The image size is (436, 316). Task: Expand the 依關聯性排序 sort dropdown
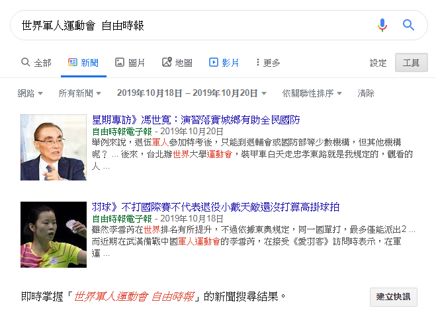click(x=312, y=93)
